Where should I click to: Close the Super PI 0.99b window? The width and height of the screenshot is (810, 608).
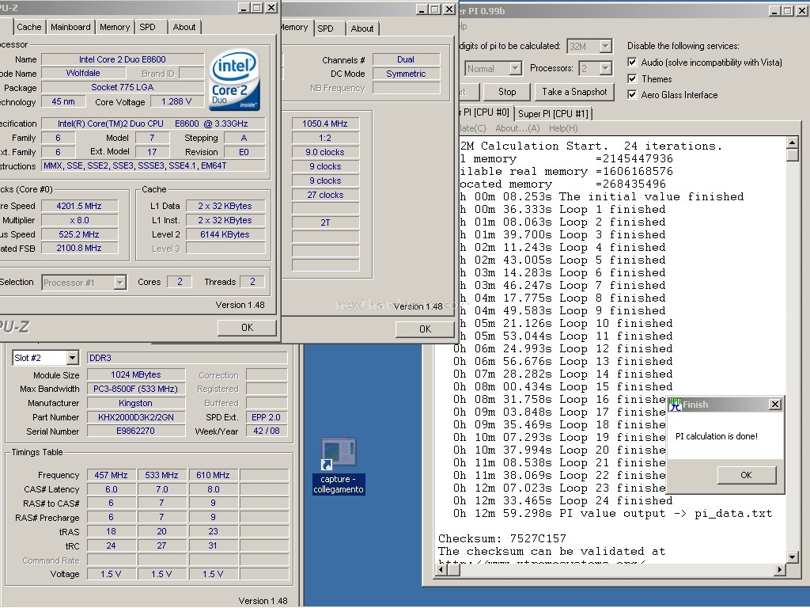[x=801, y=10]
